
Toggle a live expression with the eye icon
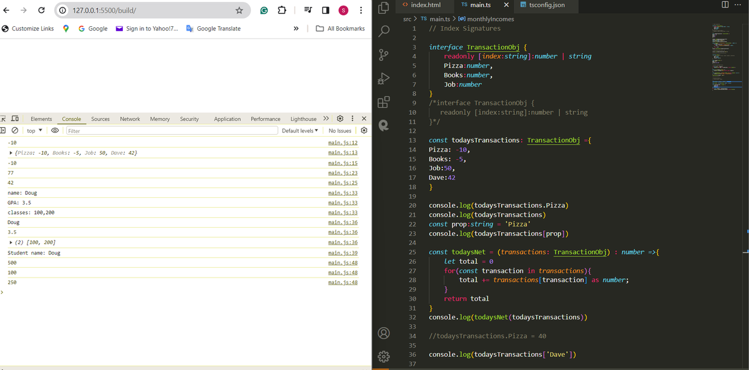point(55,130)
